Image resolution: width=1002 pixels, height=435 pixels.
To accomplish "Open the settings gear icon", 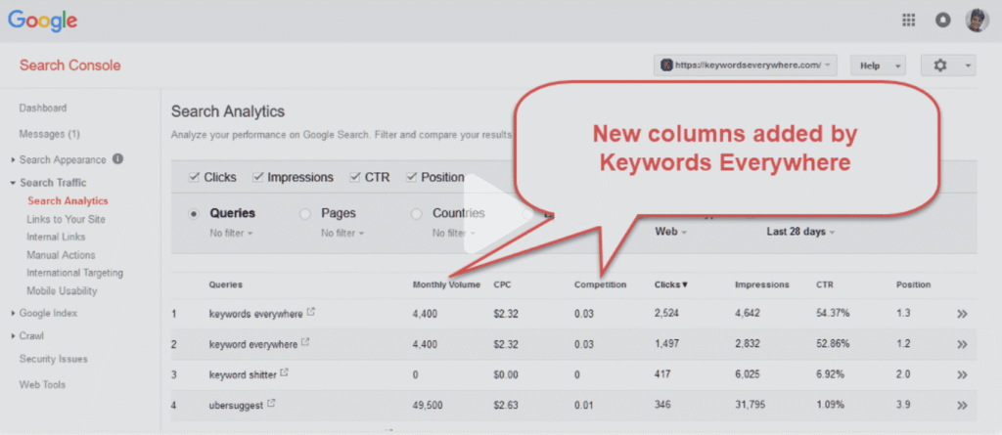I will pos(940,65).
